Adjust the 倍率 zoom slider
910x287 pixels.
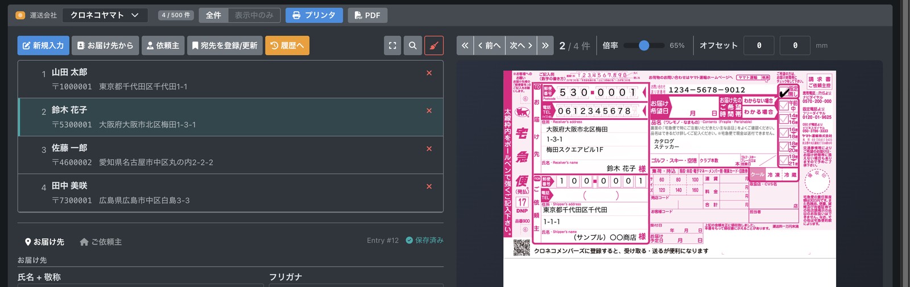[644, 45]
